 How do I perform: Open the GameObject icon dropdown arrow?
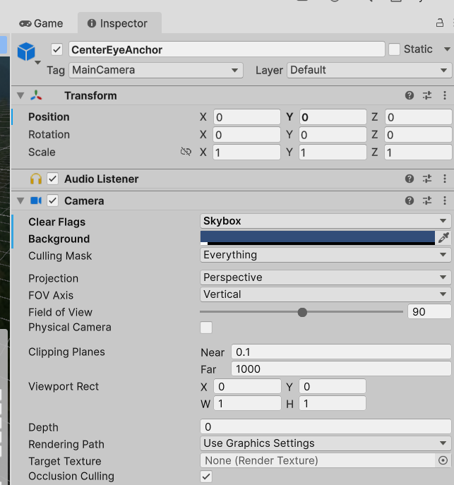(x=37, y=63)
